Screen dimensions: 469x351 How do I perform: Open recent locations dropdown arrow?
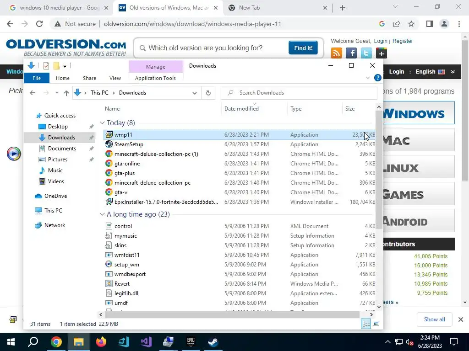coord(57,93)
